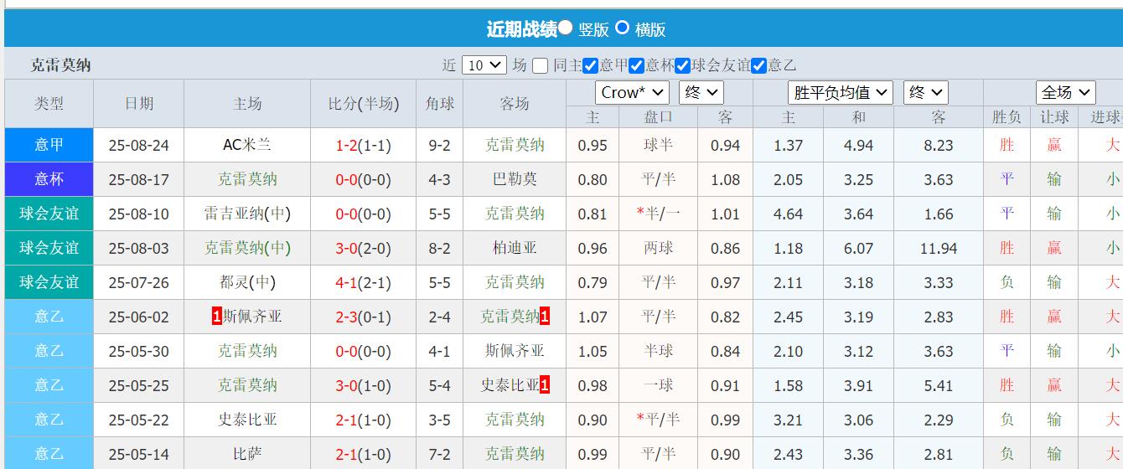Image resolution: width=1123 pixels, height=469 pixels.
Task: Click the 1-2 score against AC米兰
Action: click(346, 145)
